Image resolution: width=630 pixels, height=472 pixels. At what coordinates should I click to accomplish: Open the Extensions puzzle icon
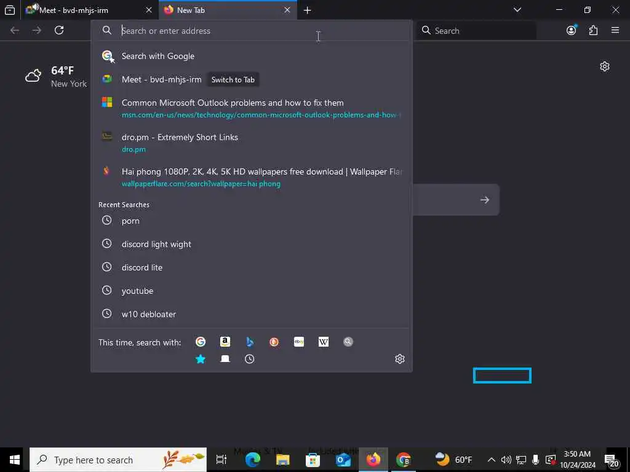point(594,30)
